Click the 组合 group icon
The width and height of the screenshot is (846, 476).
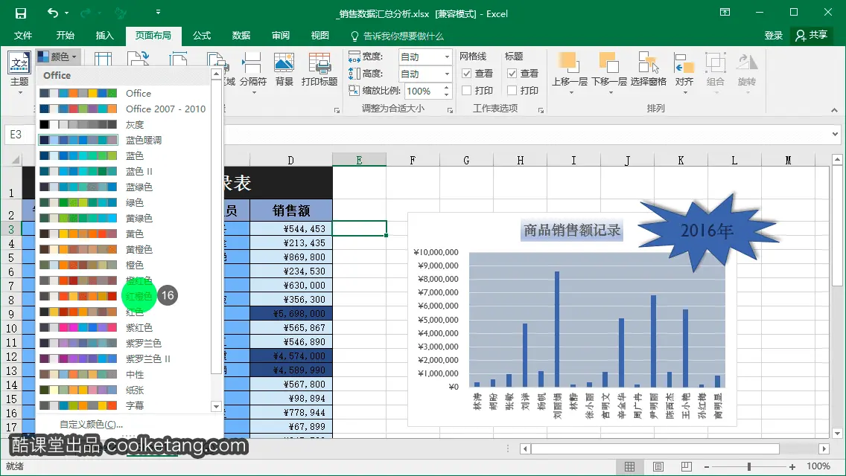pos(716,74)
